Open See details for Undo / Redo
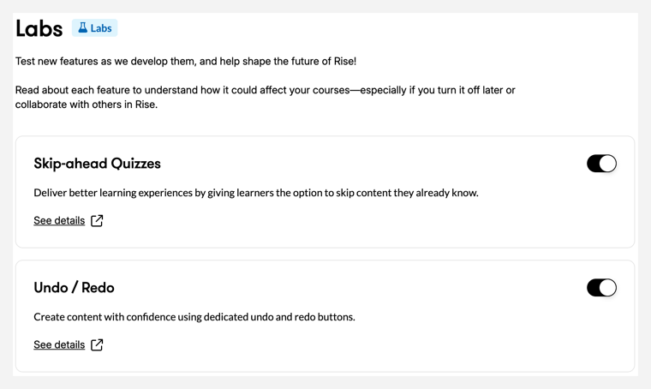The image size is (651, 389). tap(59, 345)
